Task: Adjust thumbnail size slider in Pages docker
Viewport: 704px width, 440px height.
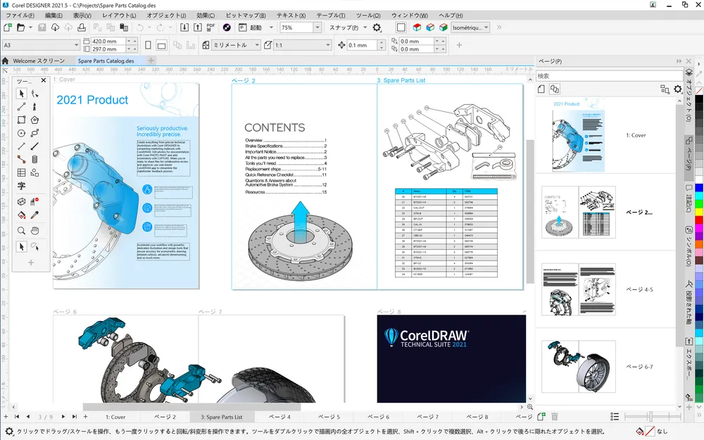Action: coord(651,417)
